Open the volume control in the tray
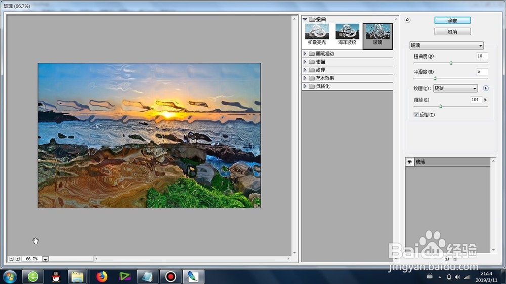 (x=457, y=277)
